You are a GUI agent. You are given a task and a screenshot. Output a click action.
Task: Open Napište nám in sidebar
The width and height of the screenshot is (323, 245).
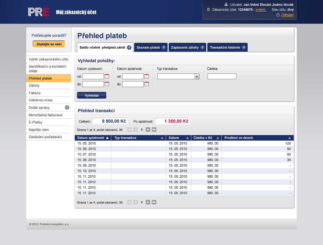(48, 130)
